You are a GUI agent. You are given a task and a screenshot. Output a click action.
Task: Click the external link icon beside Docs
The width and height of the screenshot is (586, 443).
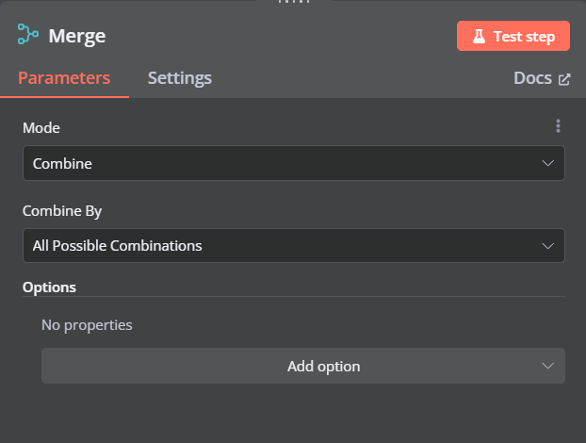pyautogui.click(x=564, y=79)
